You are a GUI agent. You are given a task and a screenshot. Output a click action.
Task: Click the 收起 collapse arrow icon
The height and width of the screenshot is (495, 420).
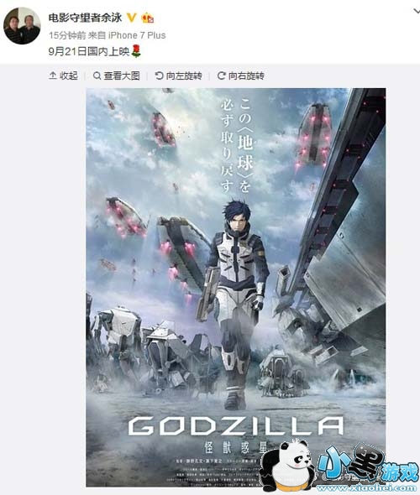click(53, 76)
